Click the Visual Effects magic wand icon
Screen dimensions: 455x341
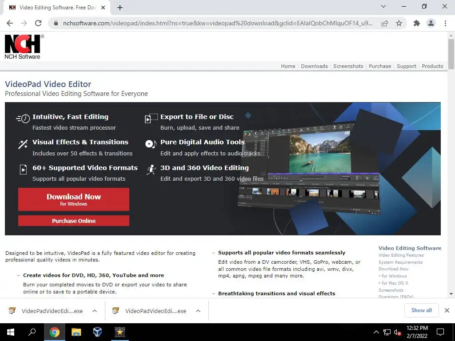click(x=23, y=144)
